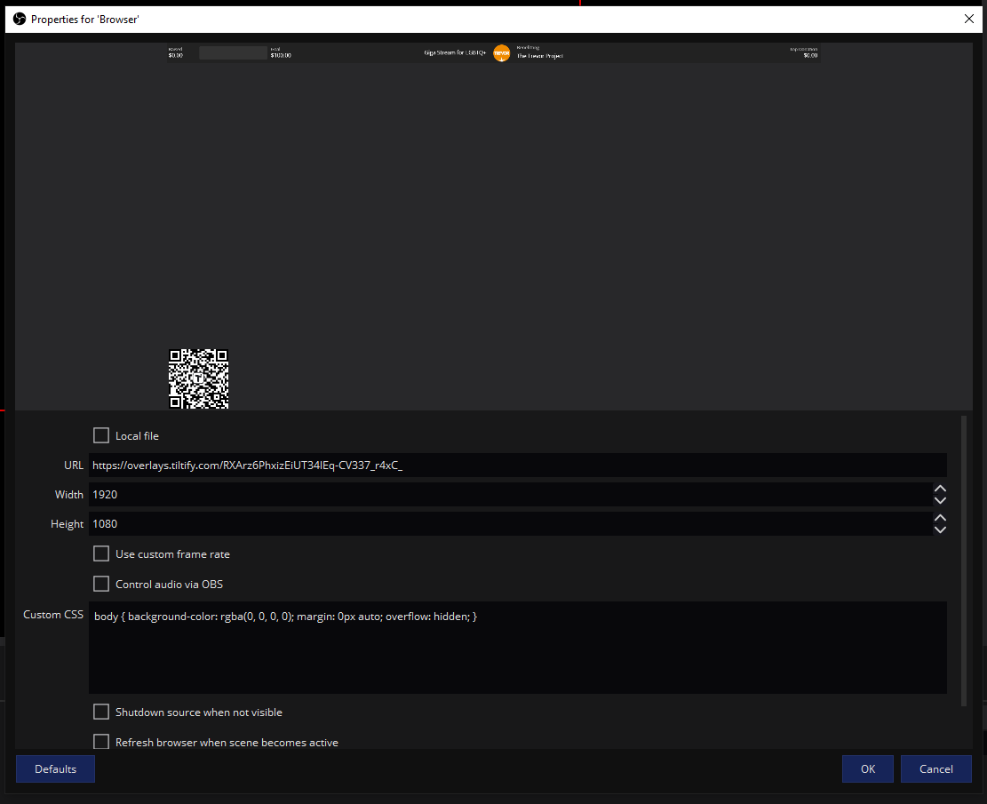Dismiss changes with the Cancel button

tap(936, 768)
